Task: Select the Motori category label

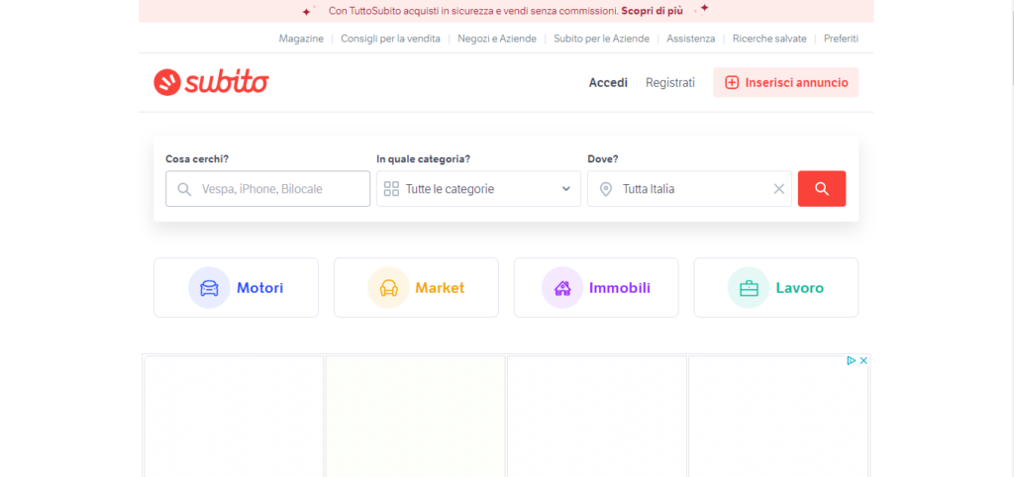Action: [260, 288]
